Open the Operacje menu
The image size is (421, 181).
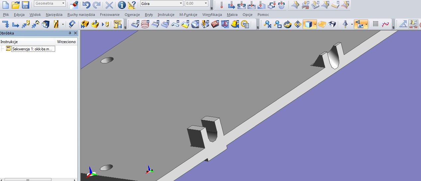(x=132, y=15)
